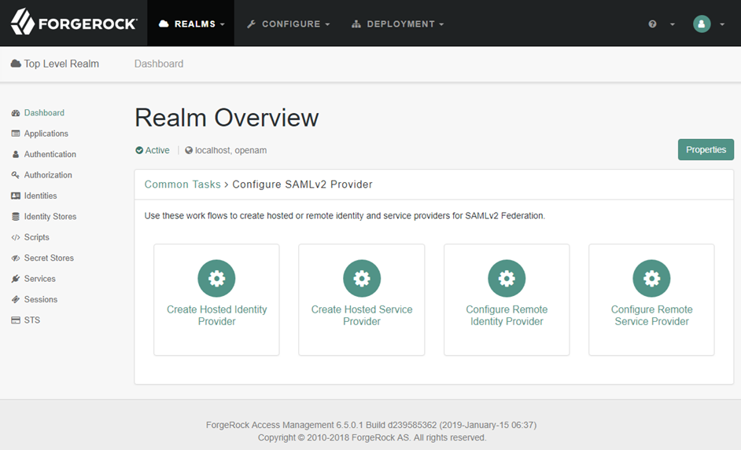The image size is (741, 450).
Task: Click the ForgeRock Access Management version text
Action: pyautogui.click(x=371, y=425)
